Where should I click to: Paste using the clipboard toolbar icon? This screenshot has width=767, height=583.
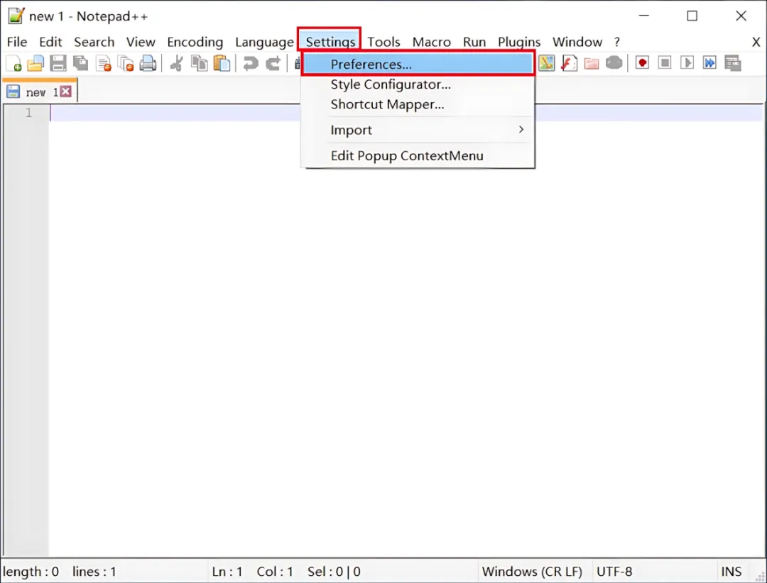222,63
